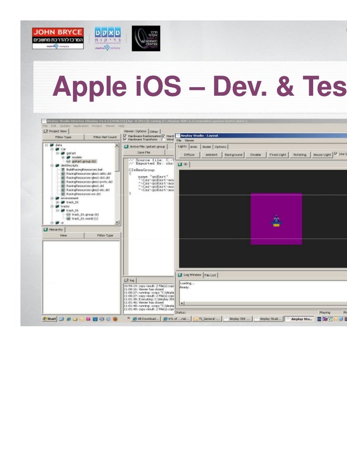This screenshot has height=449, width=347.
Task: Click the Project View scrollbar up arrow
Action: [x=117, y=145]
